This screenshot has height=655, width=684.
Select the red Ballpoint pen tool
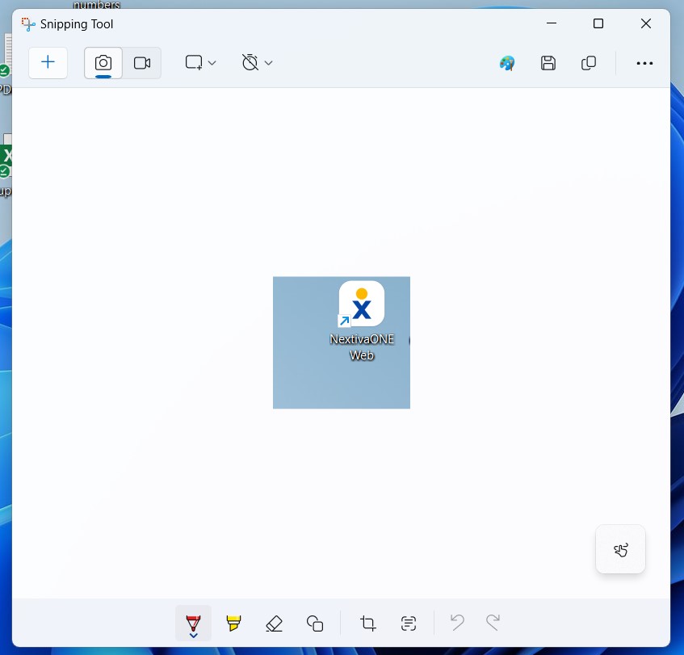pos(193,622)
